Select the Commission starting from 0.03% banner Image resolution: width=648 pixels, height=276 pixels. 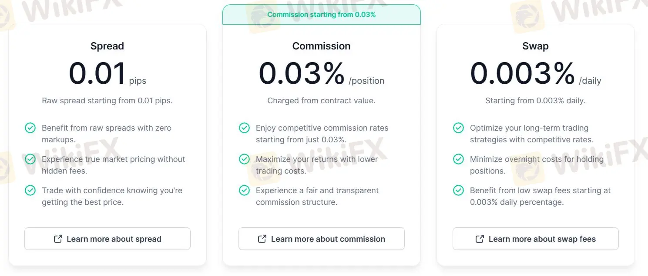pos(322,14)
